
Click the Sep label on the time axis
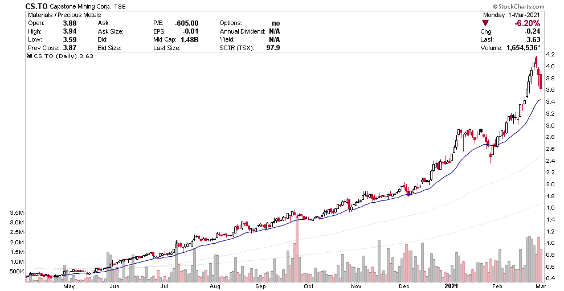pyautogui.click(x=261, y=286)
